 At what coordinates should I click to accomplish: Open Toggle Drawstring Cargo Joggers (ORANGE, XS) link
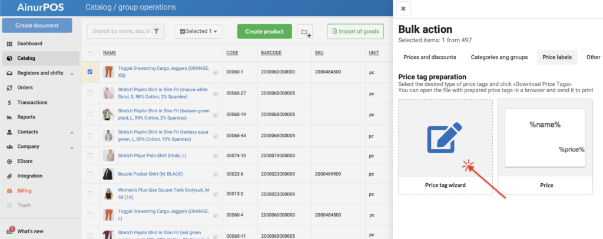164,72
